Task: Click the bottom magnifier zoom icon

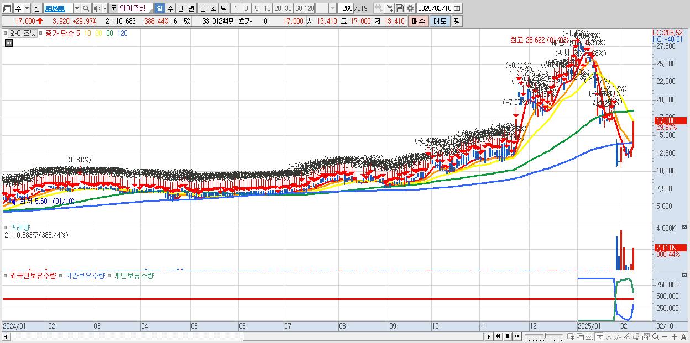Action: [x=655, y=337]
